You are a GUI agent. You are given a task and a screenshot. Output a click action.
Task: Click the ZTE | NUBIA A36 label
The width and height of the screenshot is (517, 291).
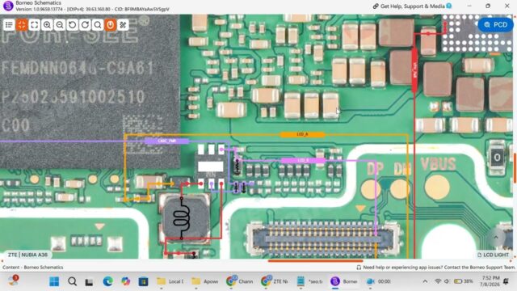(27, 255)
